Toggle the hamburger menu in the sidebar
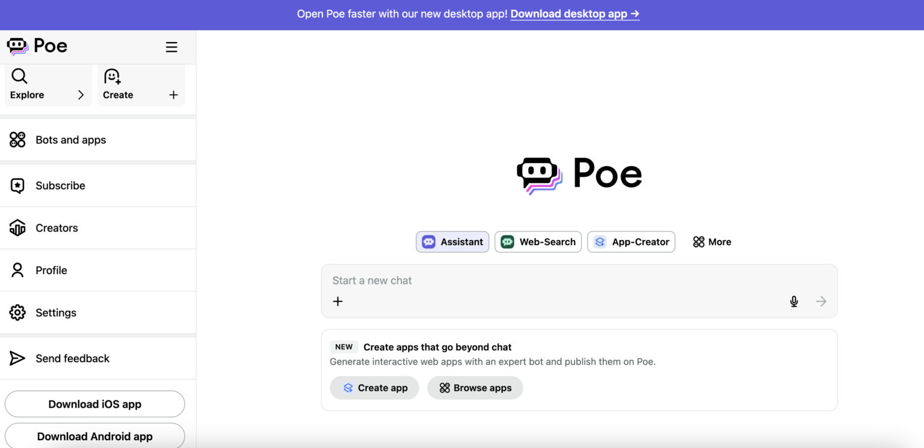924x448 pixels. coord(171,47)
